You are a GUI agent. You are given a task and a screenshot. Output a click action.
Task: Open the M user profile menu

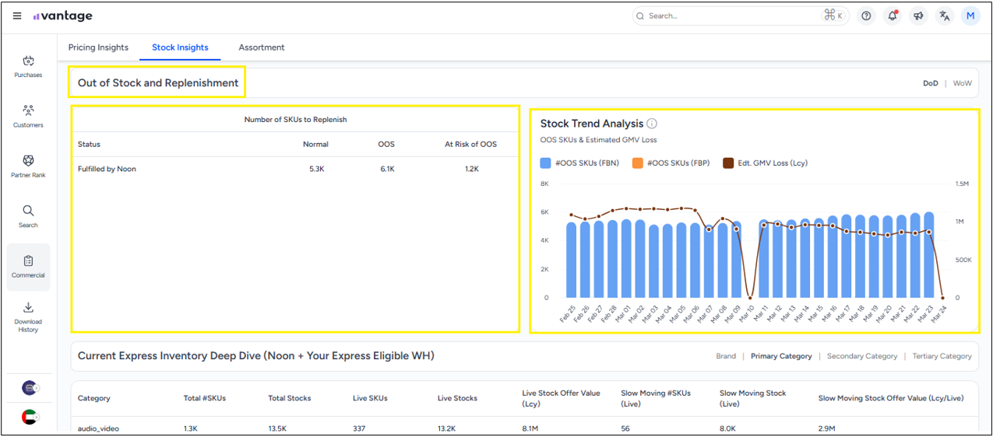tap(970, 16)
